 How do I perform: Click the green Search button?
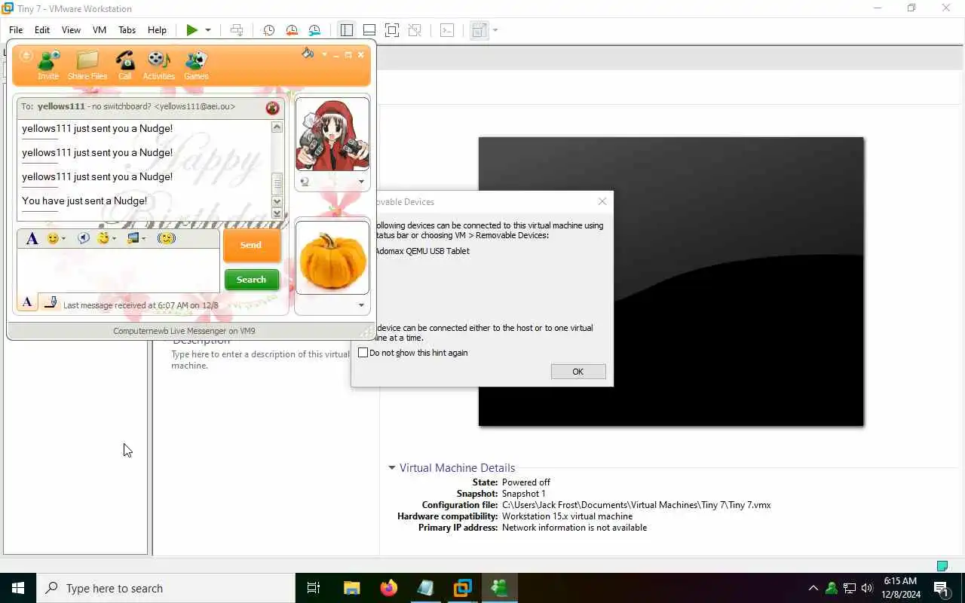[x=251, y=280]
